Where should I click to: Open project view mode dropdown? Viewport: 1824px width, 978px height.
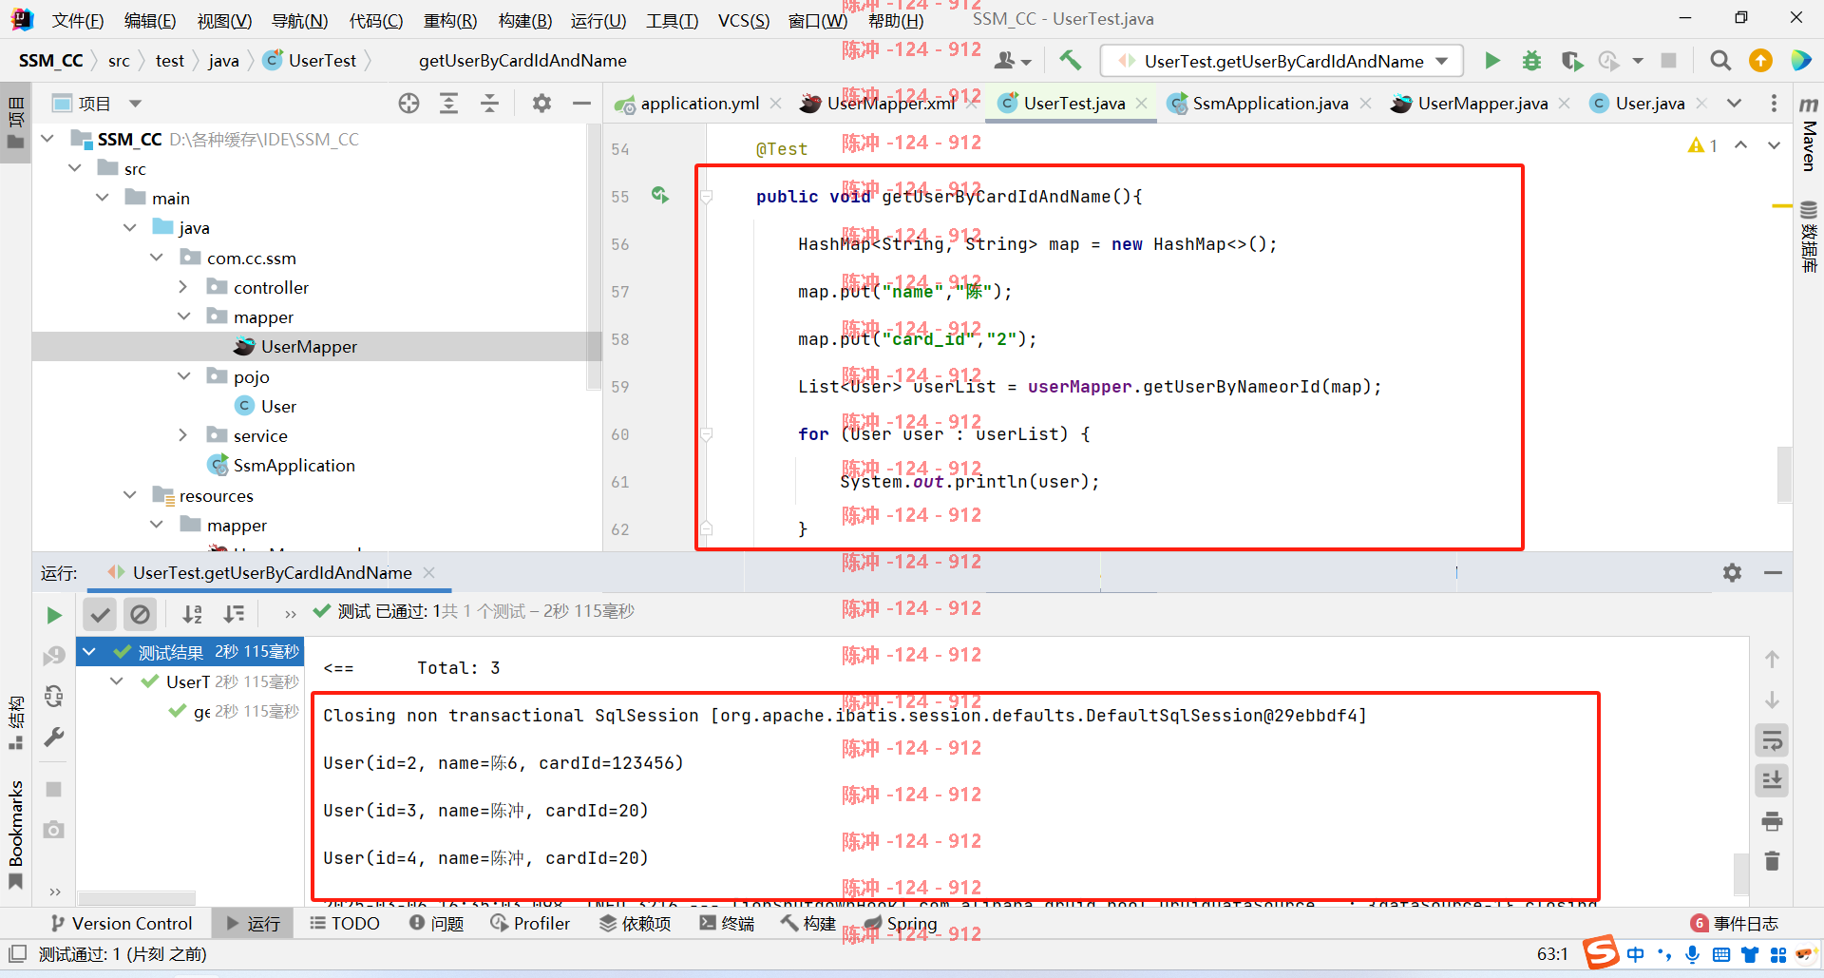click(135, 104)
